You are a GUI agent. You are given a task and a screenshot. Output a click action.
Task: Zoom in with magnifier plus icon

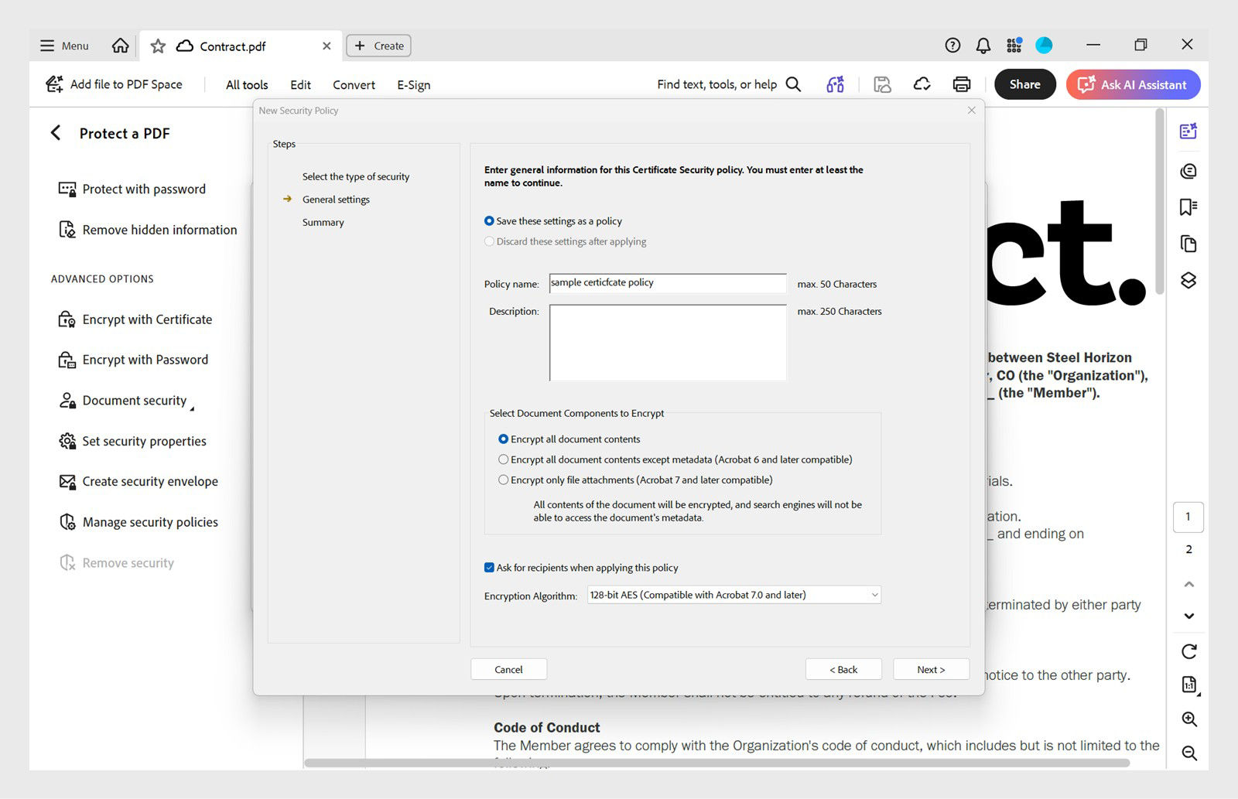tap(1189, 719)
